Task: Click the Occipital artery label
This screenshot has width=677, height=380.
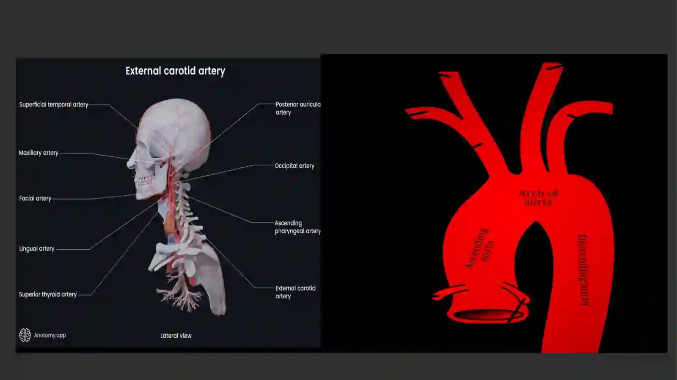Action: point(294,166)
